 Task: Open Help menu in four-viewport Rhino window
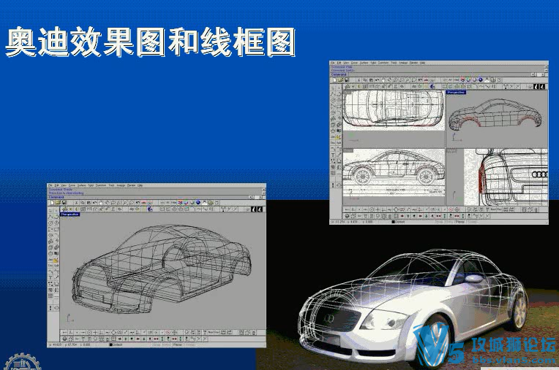click(422, 63)
